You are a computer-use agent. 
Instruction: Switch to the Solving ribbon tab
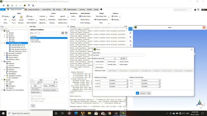(x=57, y=9)
